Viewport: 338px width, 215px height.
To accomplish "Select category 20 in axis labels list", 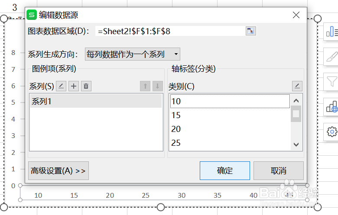I will pos(230,129).
